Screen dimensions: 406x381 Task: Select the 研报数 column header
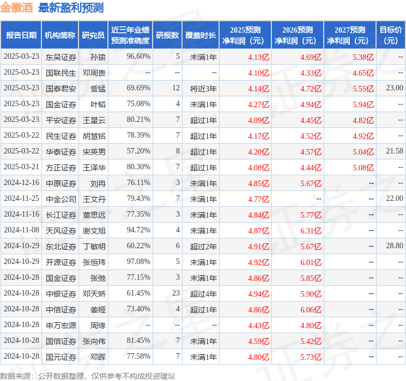click(x=167, y=35)
